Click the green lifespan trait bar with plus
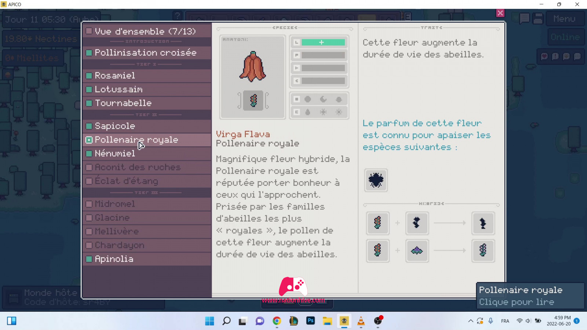Image resolution: width=587 pixels, height=330 pixels. click(x=323, y=43)
